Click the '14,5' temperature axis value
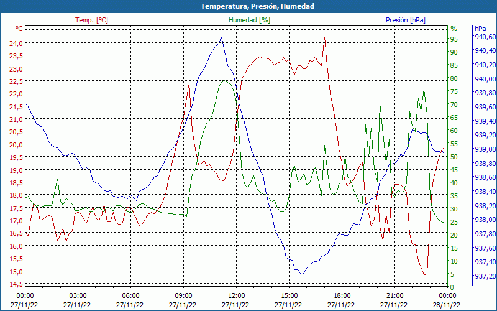Viewport: 497px width, 311px height. 16,284
